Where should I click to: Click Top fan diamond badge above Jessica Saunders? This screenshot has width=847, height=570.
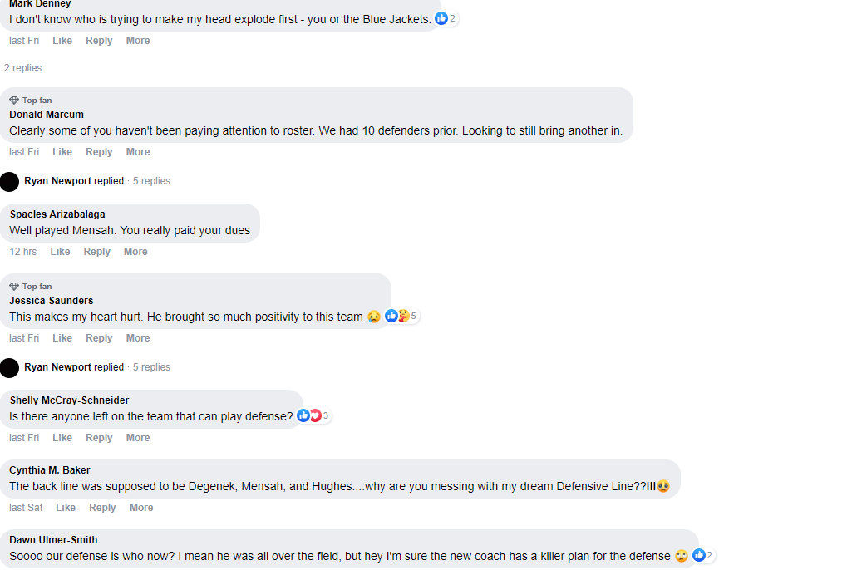pos(14,287)
